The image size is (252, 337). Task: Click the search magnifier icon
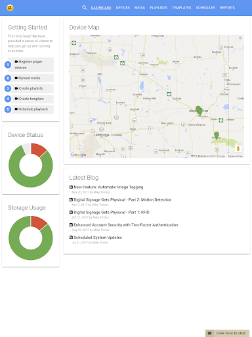pos(84,8)
